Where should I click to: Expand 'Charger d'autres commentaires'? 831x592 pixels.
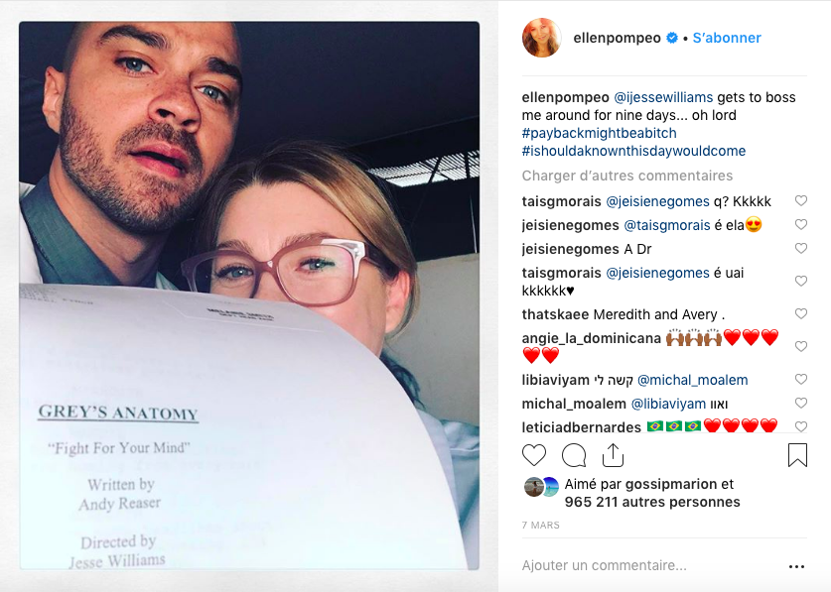(x=626, y=176)
